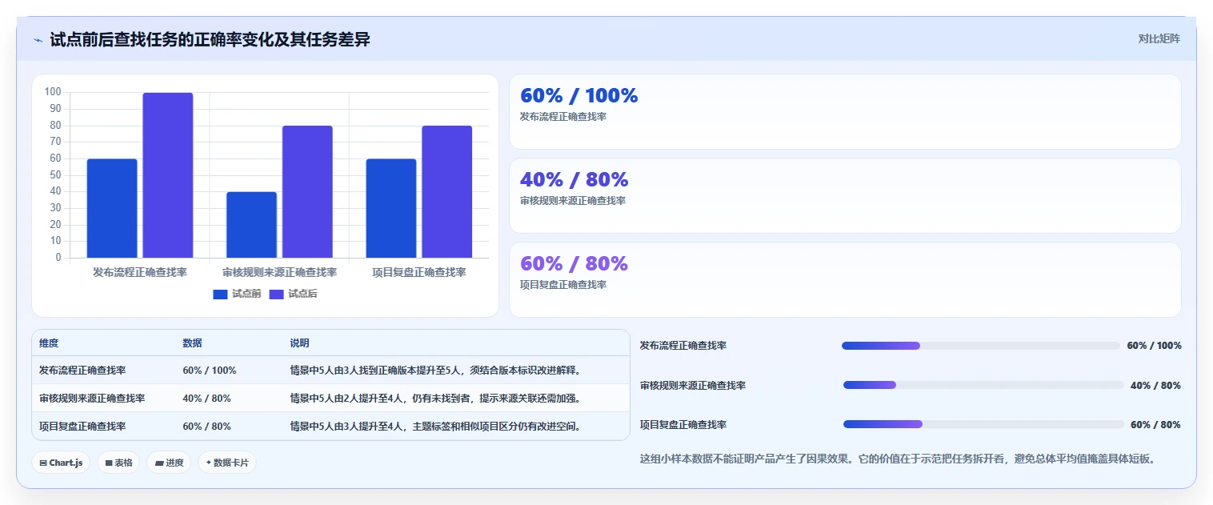Click the table note mentioning 版本标识改进
1213x505 pixels.
(x=435, y=371)
